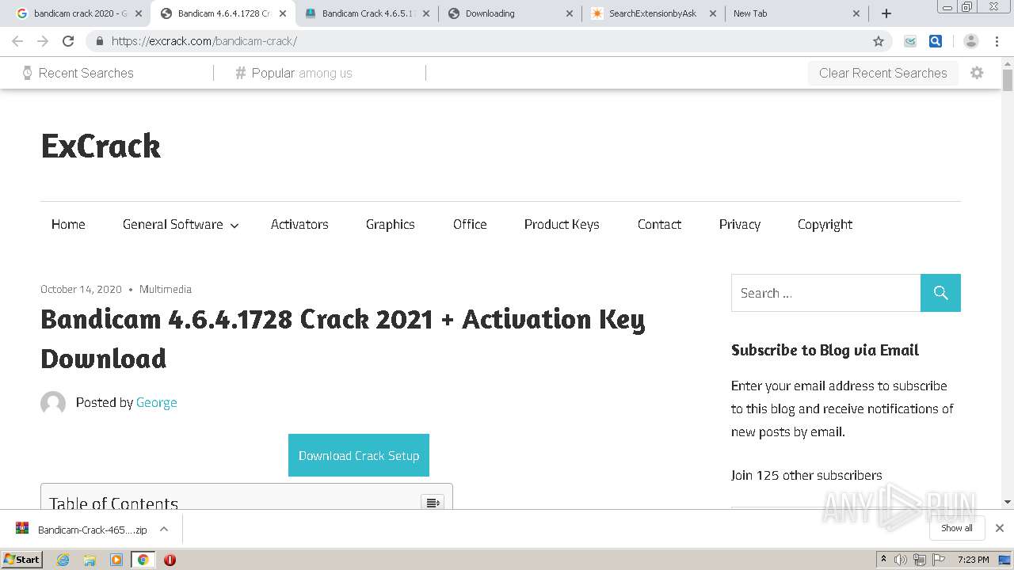Switch to the 'Bandicam Crack 4.6.5' tab
1014x570 pixels.
click(x=368, y=13)
